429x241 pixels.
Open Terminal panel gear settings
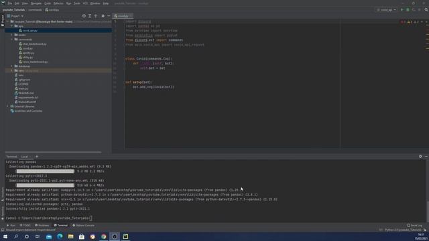420,157
